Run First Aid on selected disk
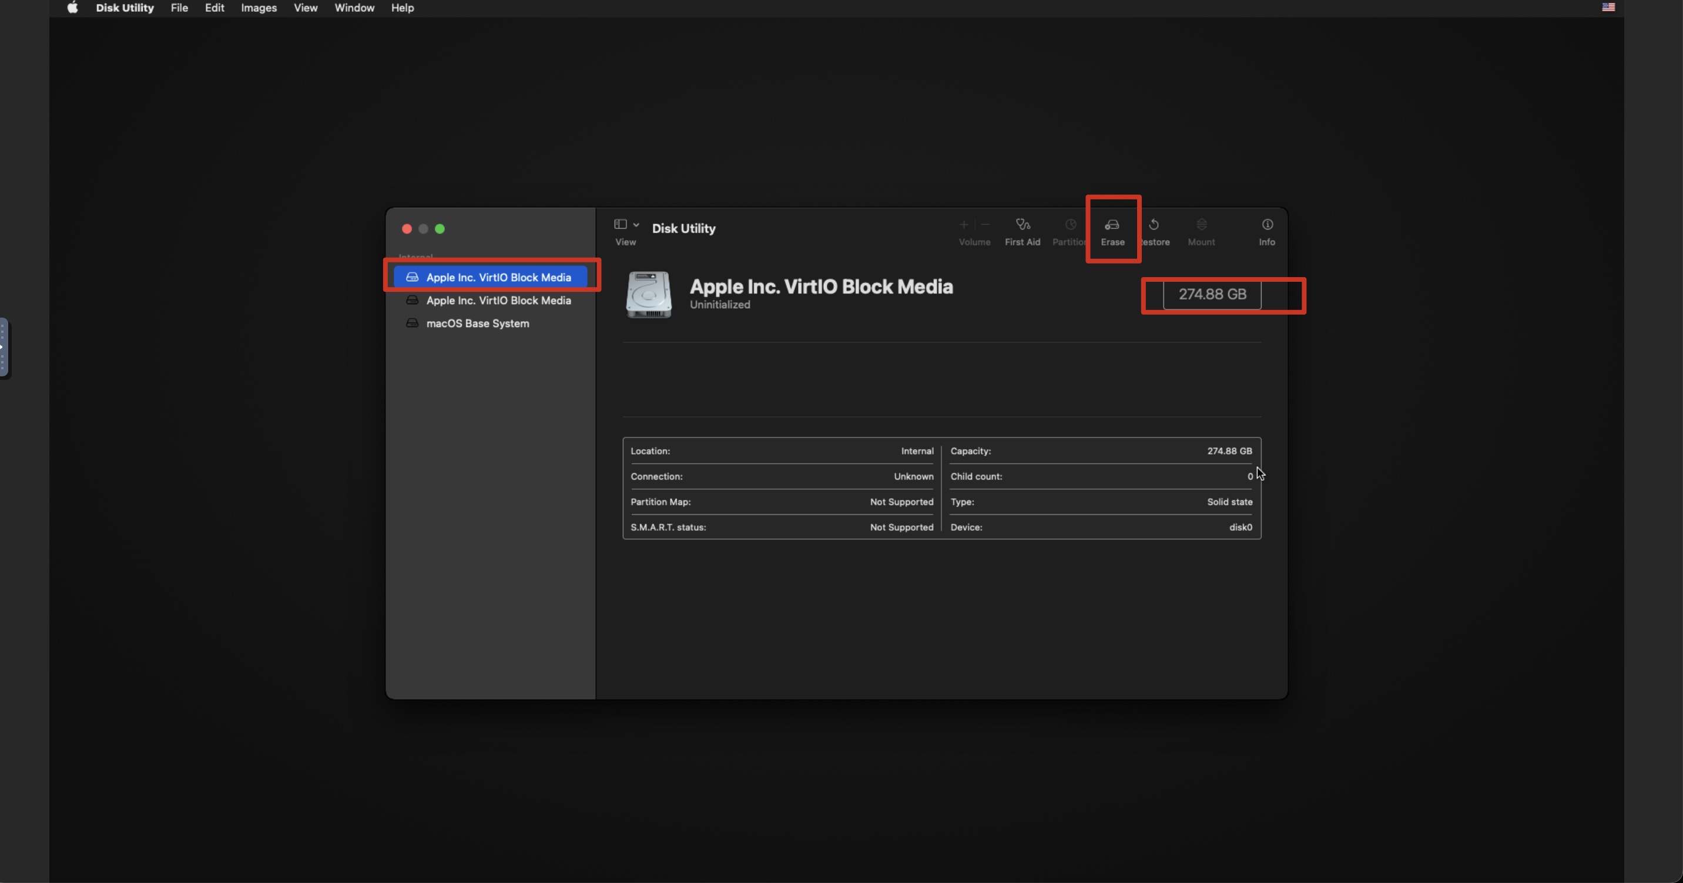This screenshot has height=883, width=1683. [x=1022, y=225]
